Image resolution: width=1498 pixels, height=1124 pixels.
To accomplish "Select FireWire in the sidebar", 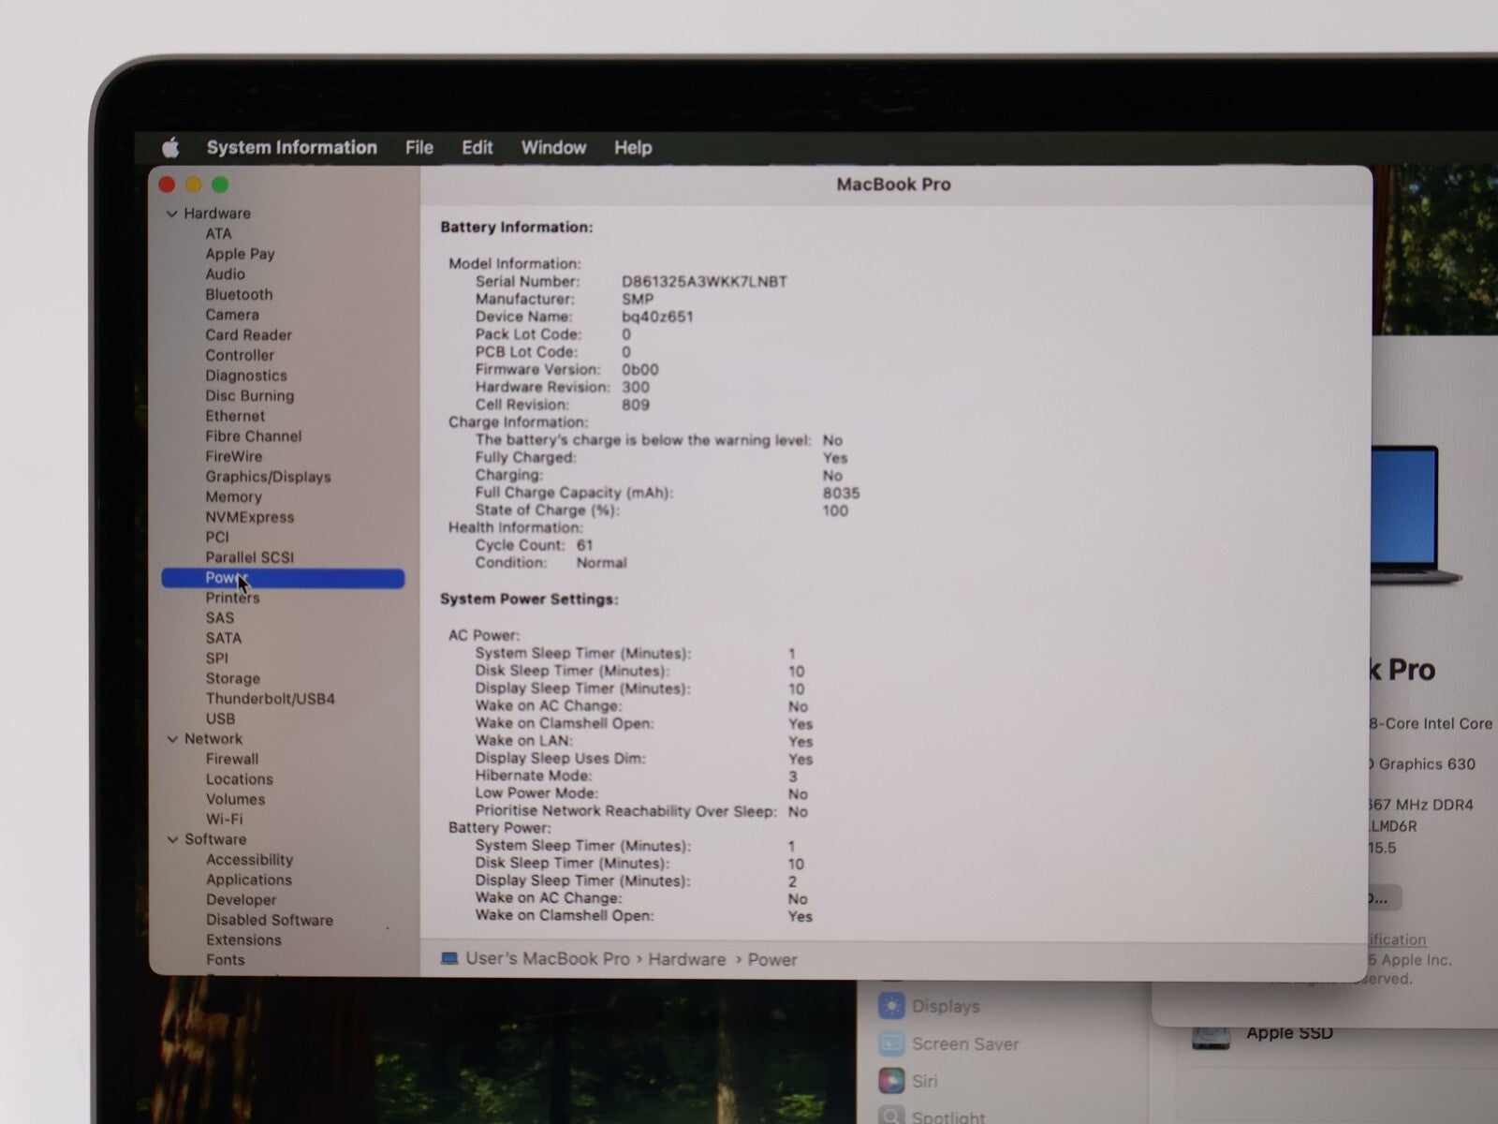I will click(233, 456).
